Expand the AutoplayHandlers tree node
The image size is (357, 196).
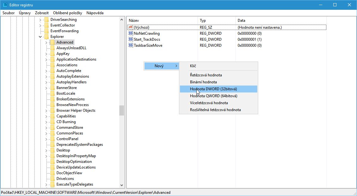coord(46,82)
